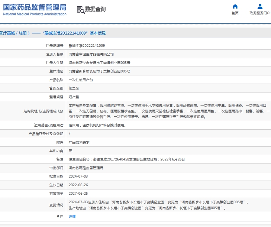Click the 注册人住所 address value

pos(99,63)
